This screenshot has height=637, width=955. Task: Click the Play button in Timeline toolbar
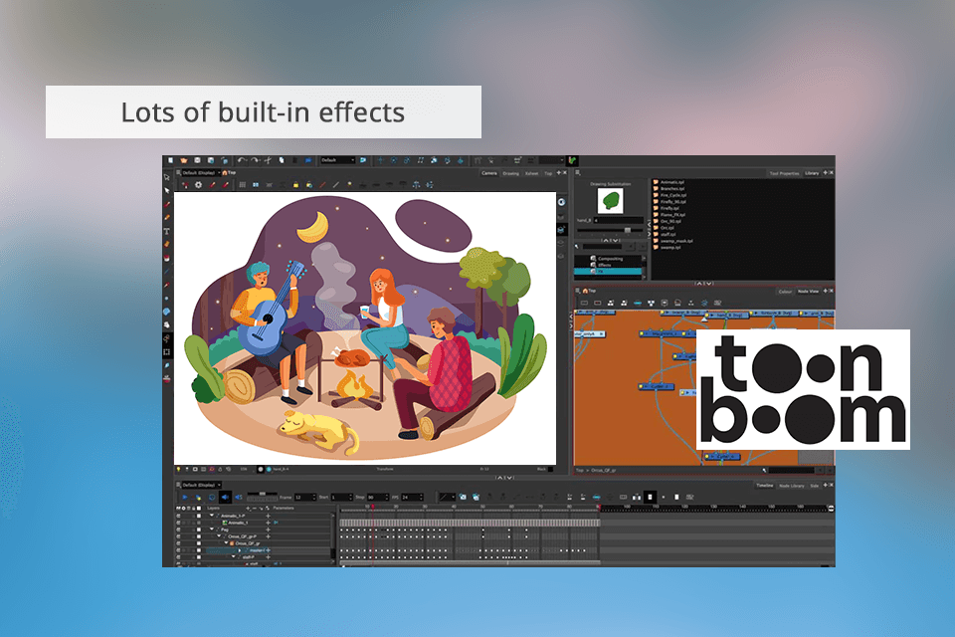(x=185, y=497)
